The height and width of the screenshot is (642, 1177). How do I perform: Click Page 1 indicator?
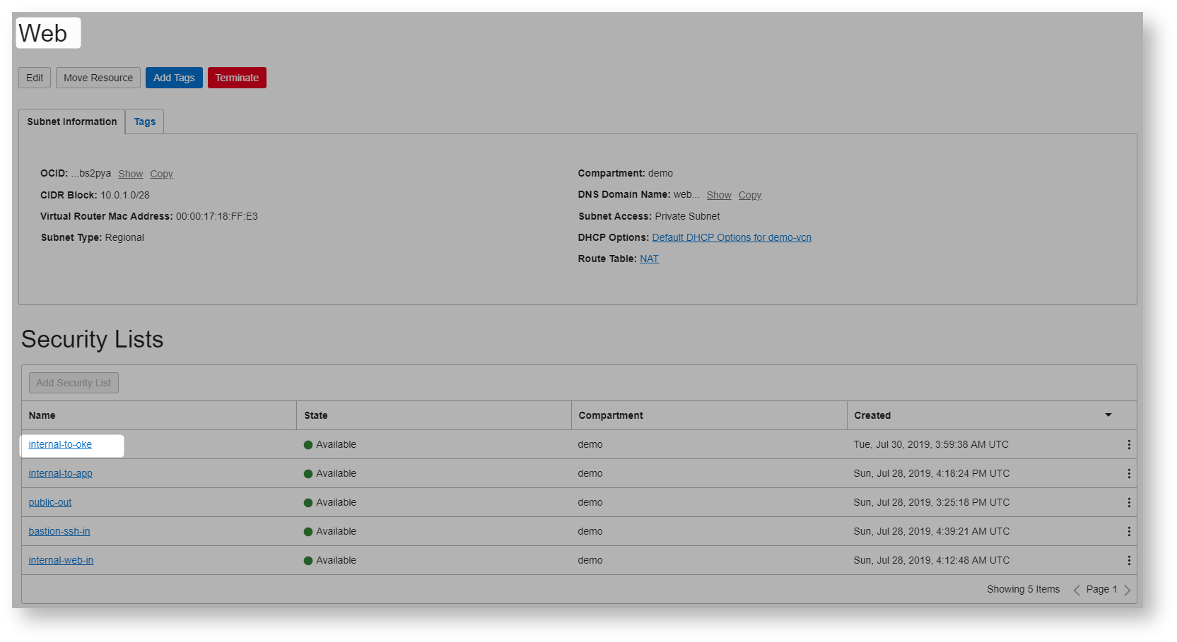[1102, 589]
